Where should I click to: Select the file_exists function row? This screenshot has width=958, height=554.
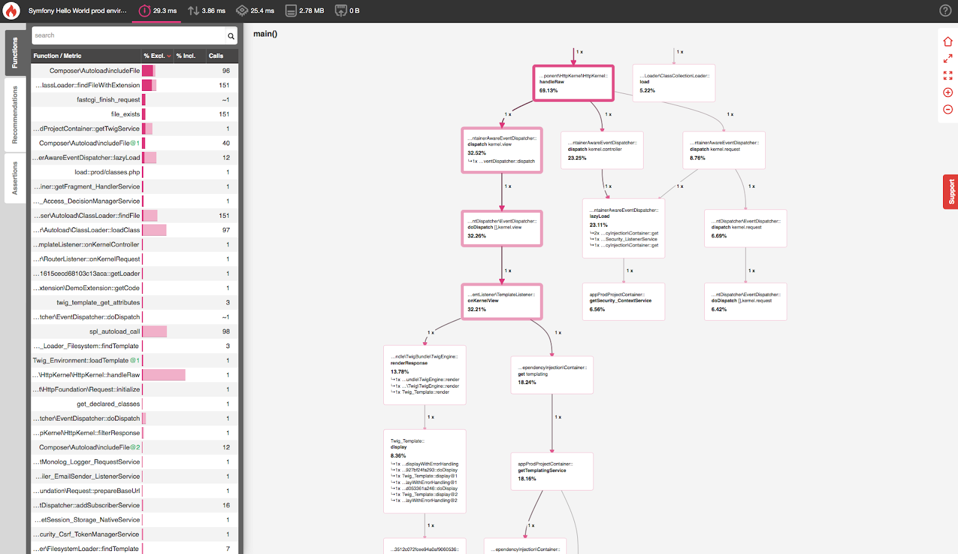(x=135, y=114)
